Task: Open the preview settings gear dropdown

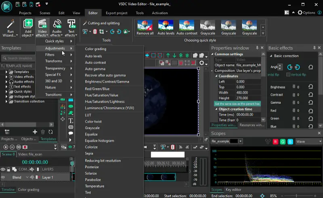Action: (203, 63)
